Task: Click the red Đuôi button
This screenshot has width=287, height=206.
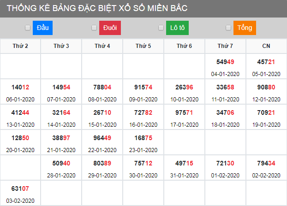Action: pos(110,28)
